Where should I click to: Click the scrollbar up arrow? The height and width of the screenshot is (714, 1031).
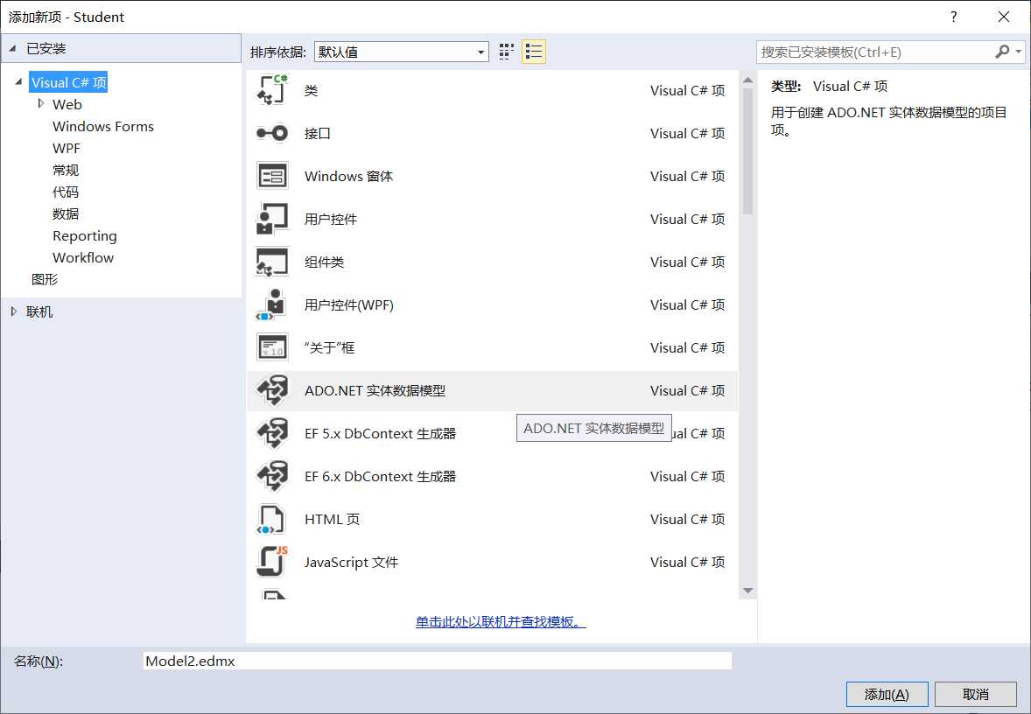[x=747, y=80]
